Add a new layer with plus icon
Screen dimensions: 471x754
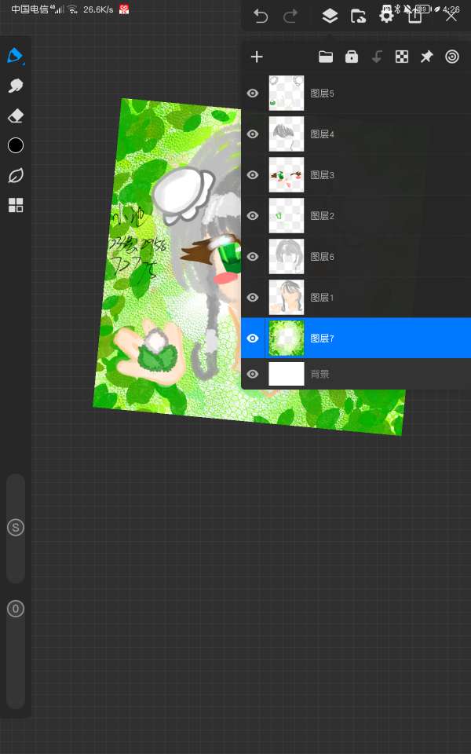257,57
